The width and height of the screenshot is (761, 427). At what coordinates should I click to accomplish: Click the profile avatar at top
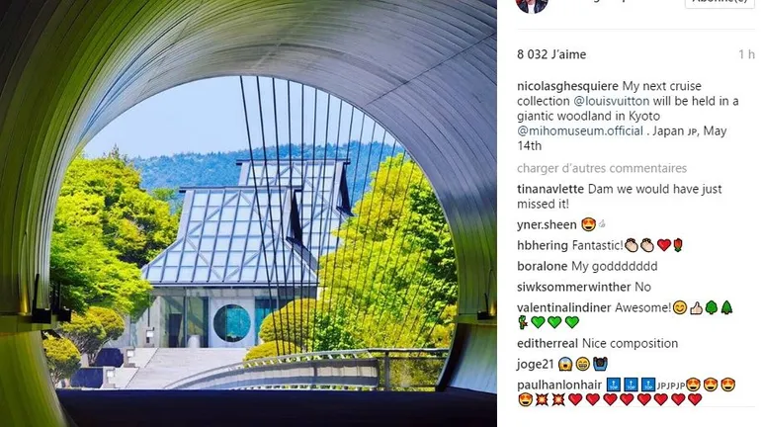tap(532, 5)
